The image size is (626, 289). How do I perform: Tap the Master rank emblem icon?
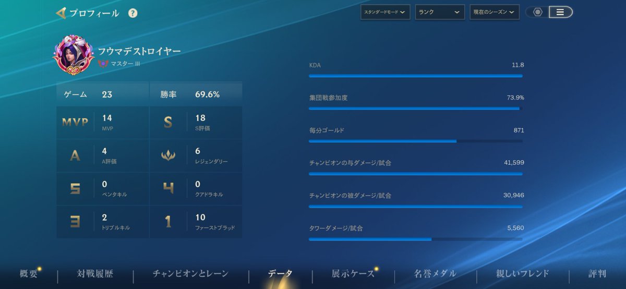103,64
